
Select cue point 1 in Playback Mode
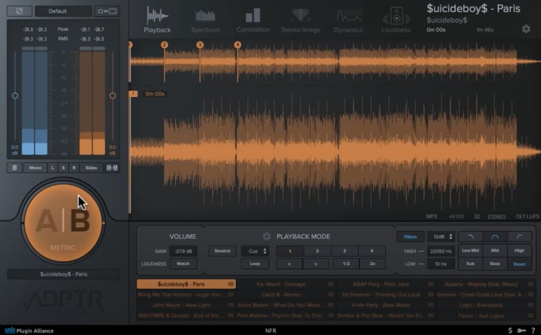click(x=290, y=251)
